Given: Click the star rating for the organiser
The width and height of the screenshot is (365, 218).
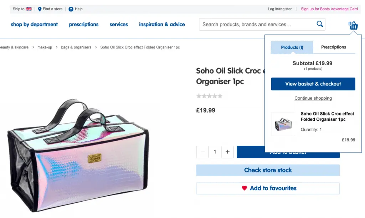Looking at the screenshot, I should (x=209, y=96).
